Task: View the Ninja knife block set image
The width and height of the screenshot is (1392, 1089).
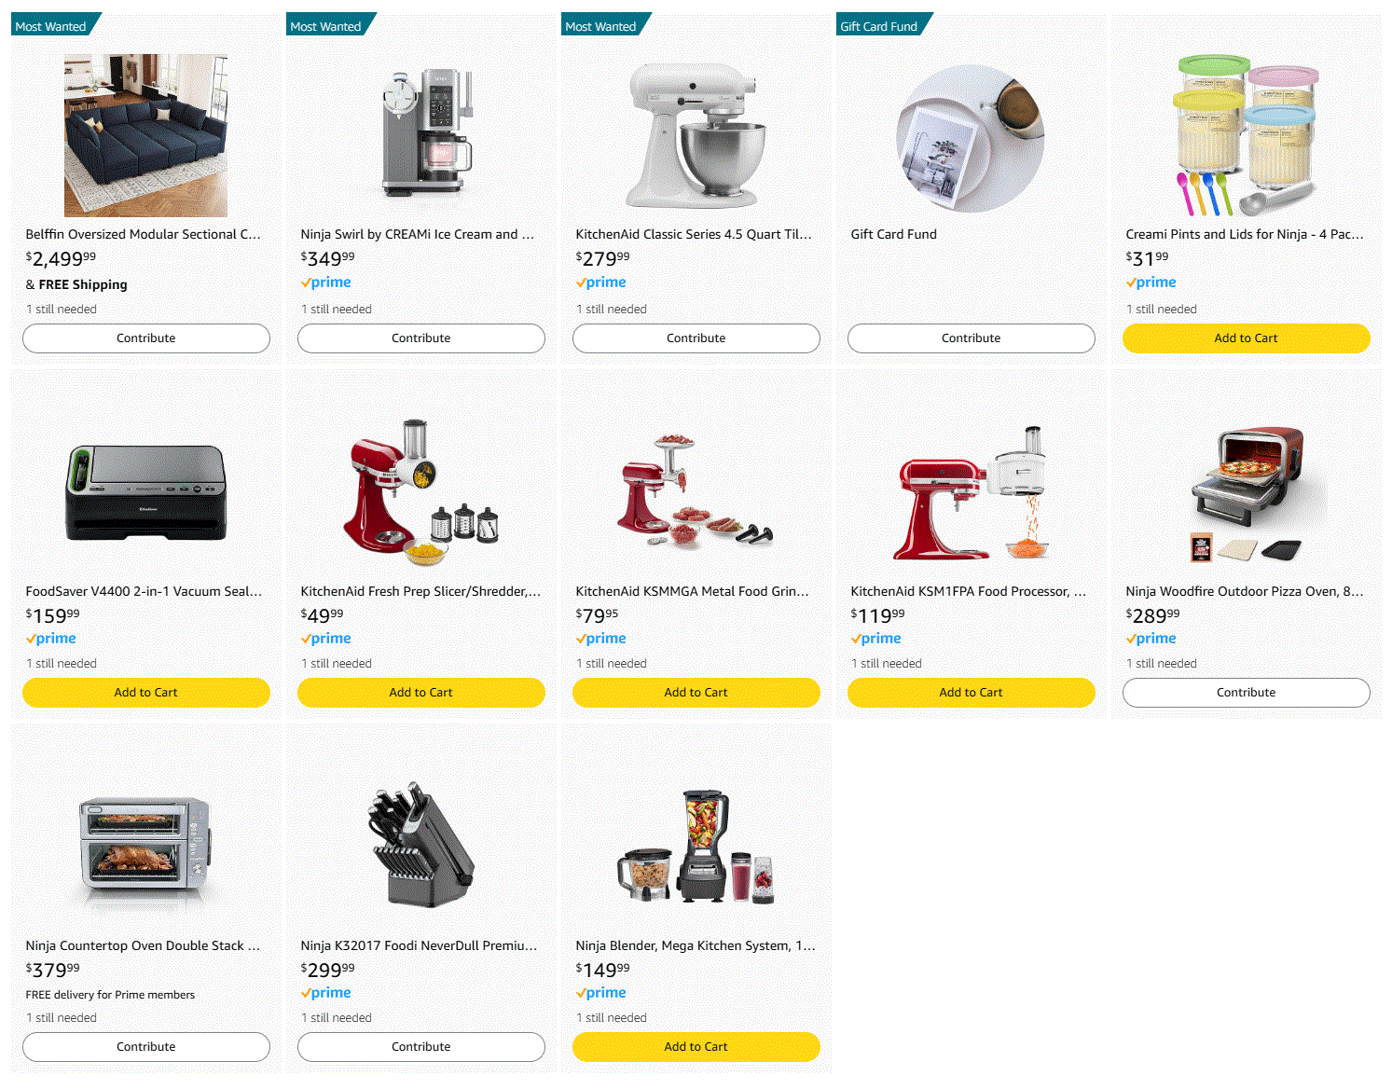Action: [x=421, y=847]
